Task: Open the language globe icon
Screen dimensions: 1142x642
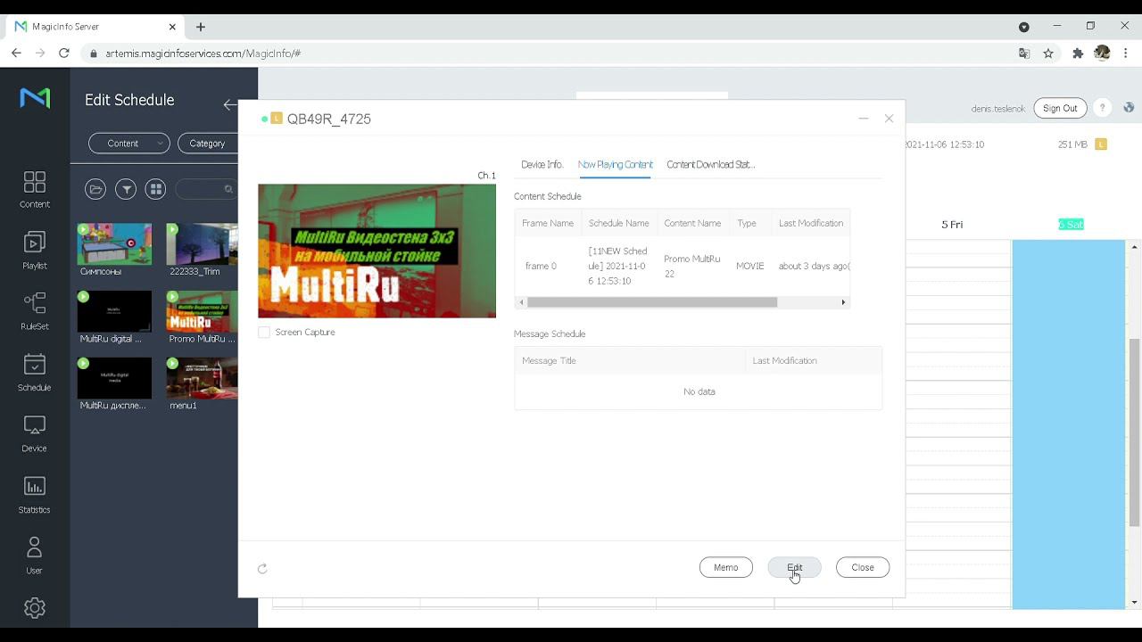Action: point(1129,108)
